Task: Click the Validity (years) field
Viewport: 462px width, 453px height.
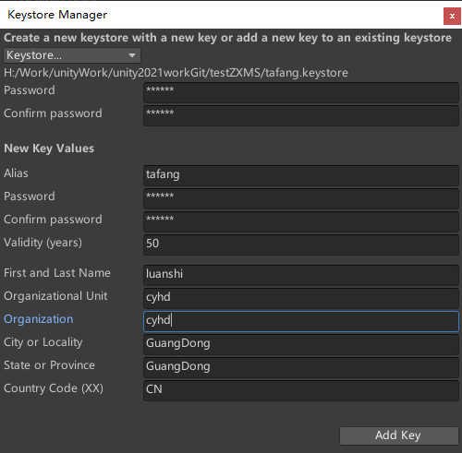Action: [301, 244]
